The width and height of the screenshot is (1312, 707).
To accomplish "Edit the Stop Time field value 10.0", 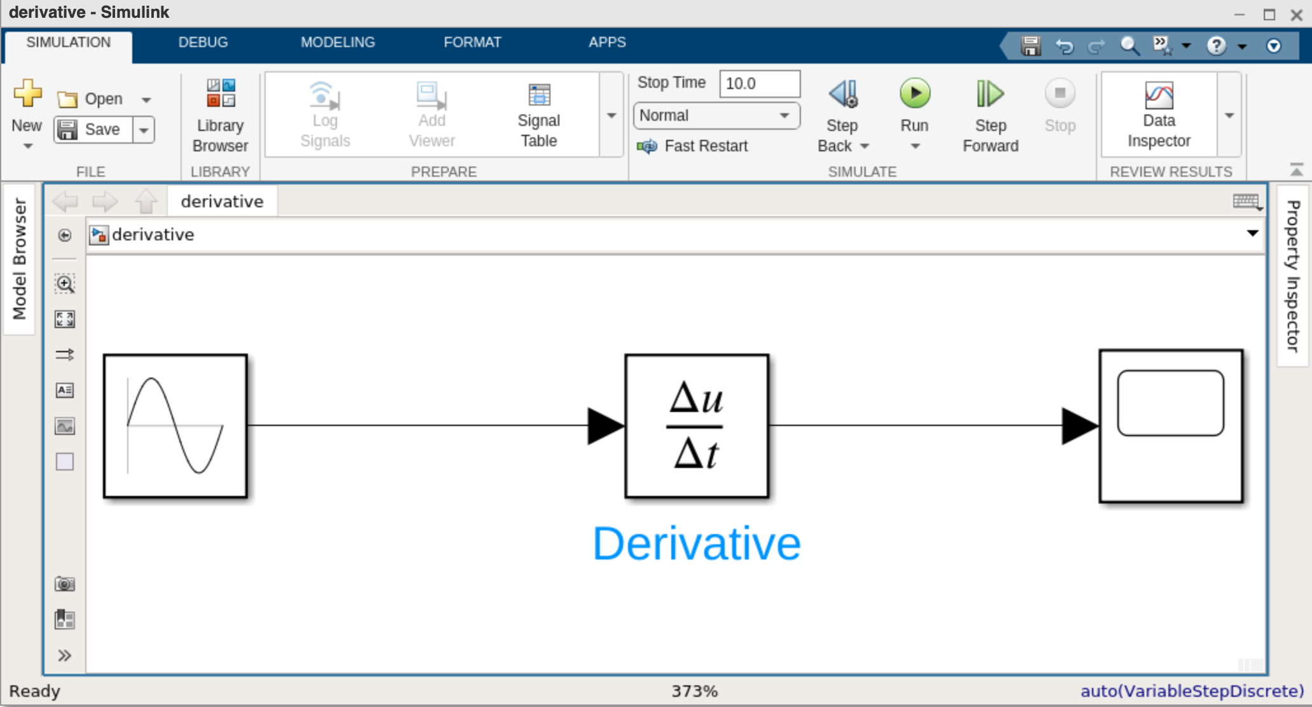I will (759, 83).
